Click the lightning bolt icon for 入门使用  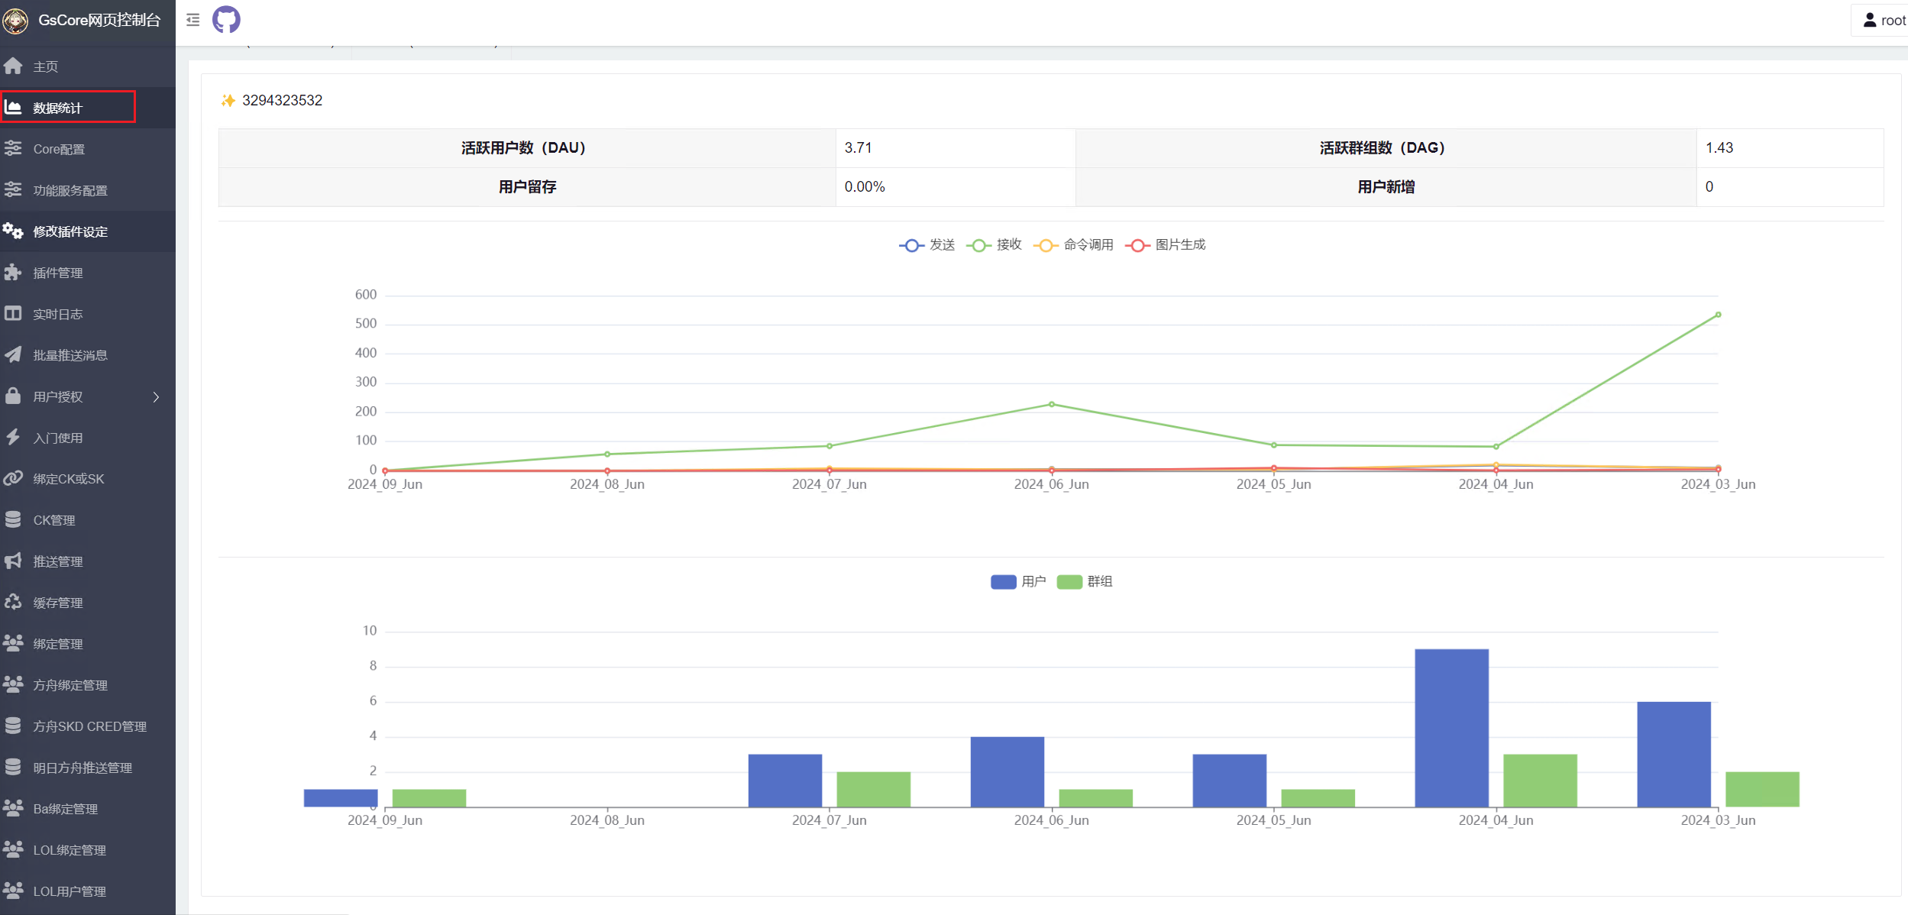click(13, 438)
